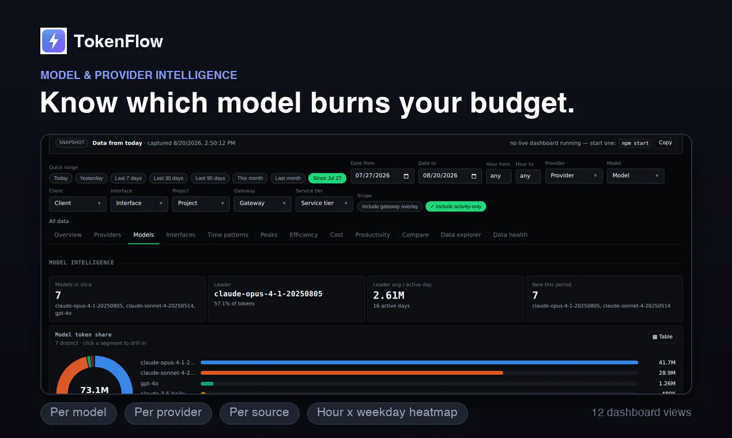Click the npm start command chip

point(634,143)
